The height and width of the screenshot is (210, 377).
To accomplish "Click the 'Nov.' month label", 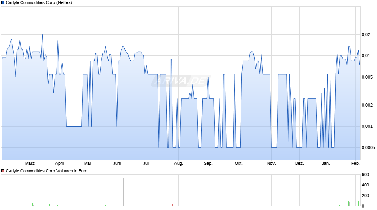I will 271,164.
